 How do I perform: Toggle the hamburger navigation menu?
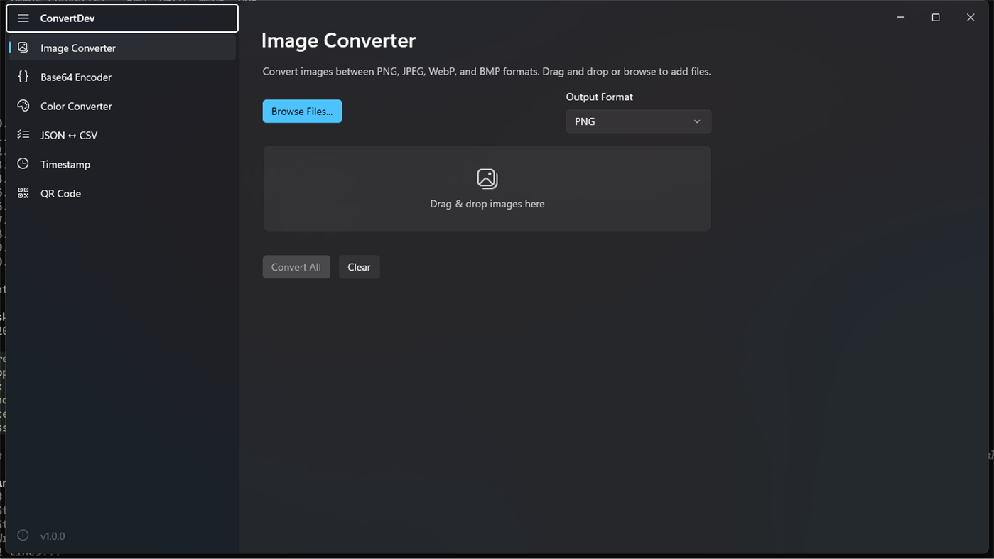[x=23, y=18]
